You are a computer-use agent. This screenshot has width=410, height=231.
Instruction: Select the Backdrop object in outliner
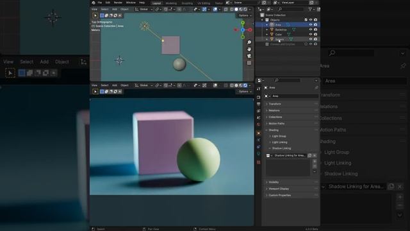pyautogui.click(x=281, y=30)
